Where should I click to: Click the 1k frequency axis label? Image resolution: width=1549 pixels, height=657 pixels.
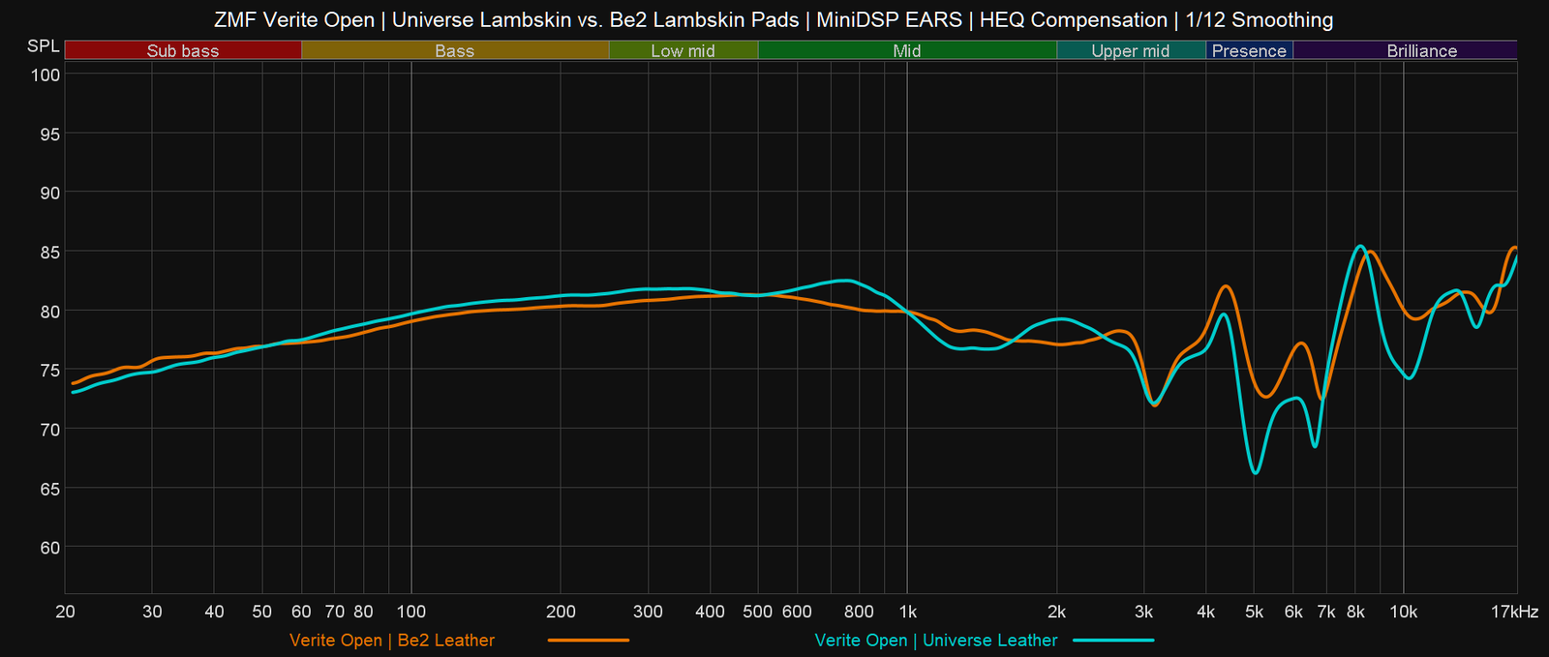[x=907, y=612]
